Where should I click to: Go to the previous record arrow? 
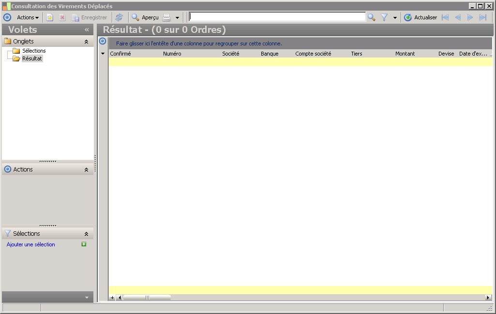point(458,18)
